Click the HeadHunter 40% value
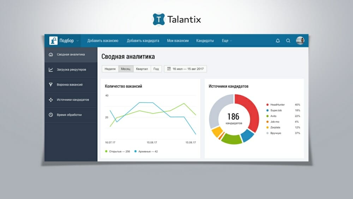 (x=297, y=105)
